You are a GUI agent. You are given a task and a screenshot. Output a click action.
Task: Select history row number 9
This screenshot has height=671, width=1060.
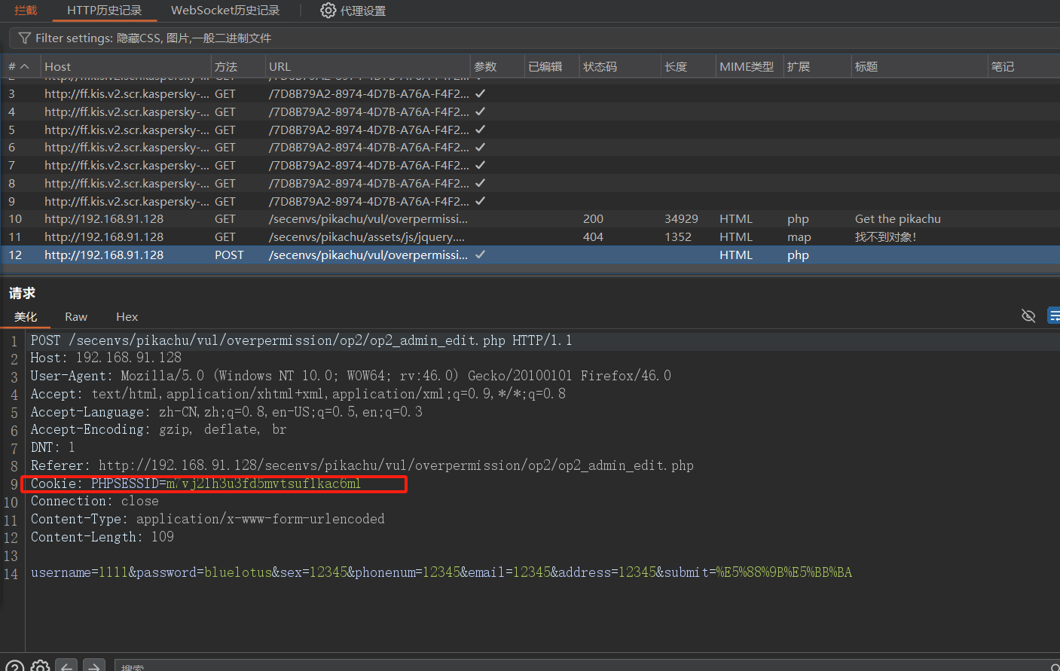click(x=530, y=201)
